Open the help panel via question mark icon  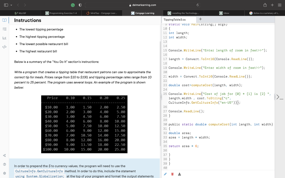pos(4,164)
